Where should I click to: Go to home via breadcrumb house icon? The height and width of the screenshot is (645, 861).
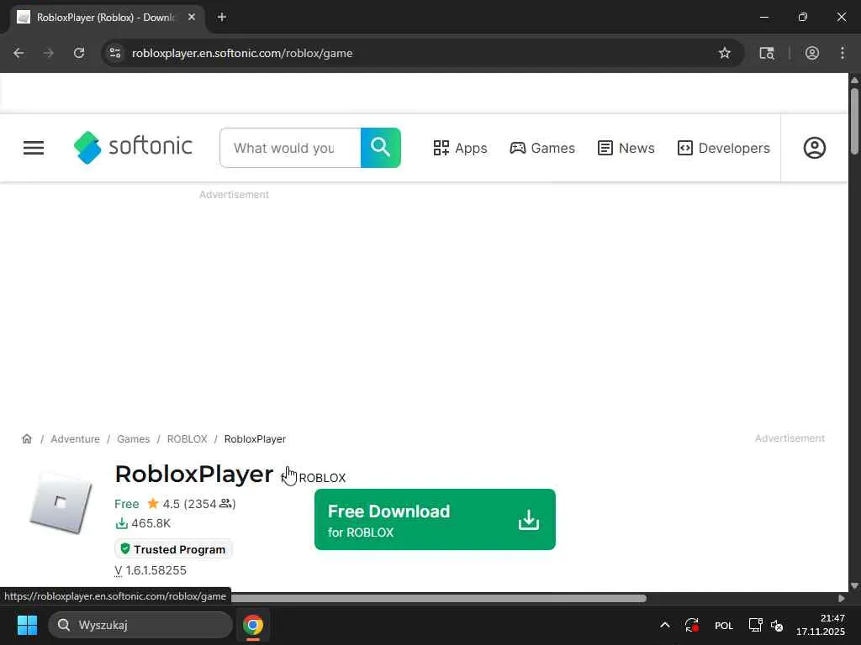coord(27,438)
